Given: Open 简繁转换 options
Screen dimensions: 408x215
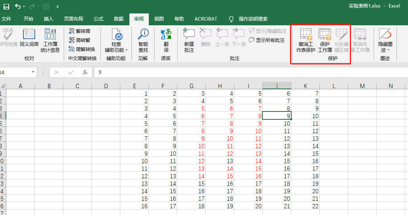Looking at the screenshot, I should [x=82, y=49].
